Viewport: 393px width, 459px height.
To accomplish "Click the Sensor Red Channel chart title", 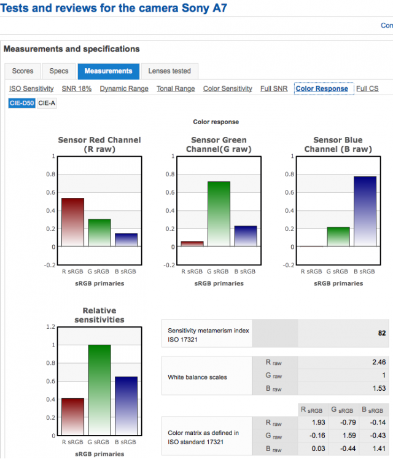I will 99,144.
